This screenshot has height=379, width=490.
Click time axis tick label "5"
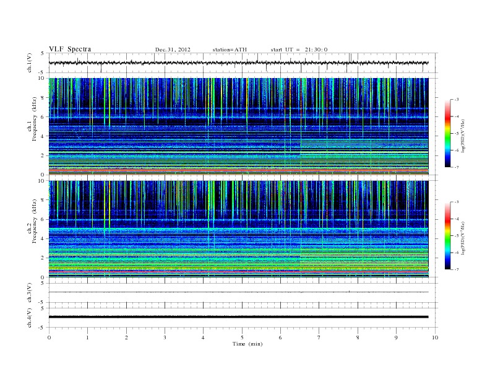coord(242,338)
